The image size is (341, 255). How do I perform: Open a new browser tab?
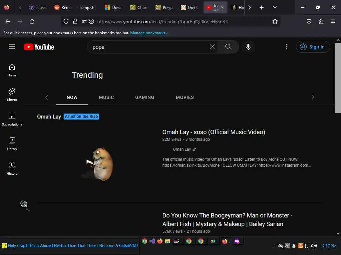pyautogui.click(x=262, y=7)
